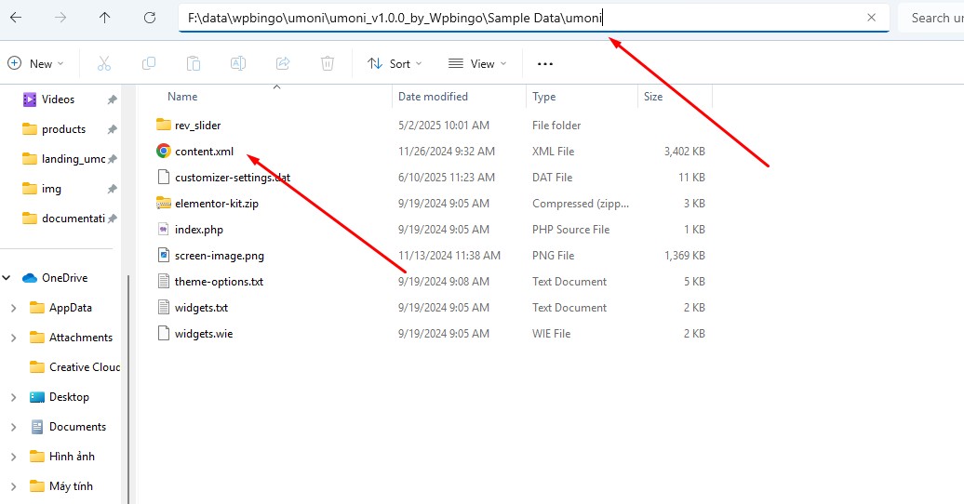The height and width of the screenshot is (504, 964).
Task: Click the Share icon in toolbar
Action: pos(283,63)
